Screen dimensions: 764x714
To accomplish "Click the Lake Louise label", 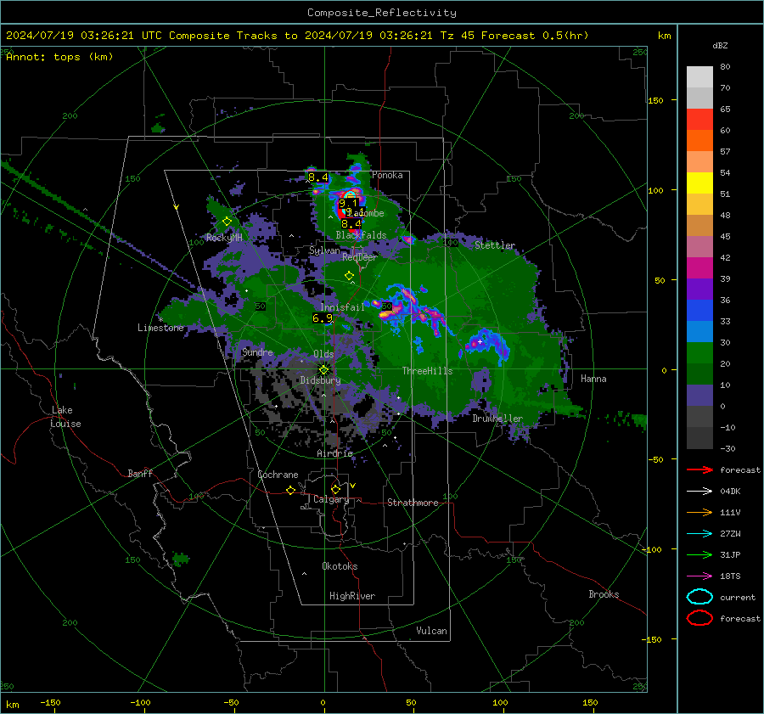I will (65, 417).
